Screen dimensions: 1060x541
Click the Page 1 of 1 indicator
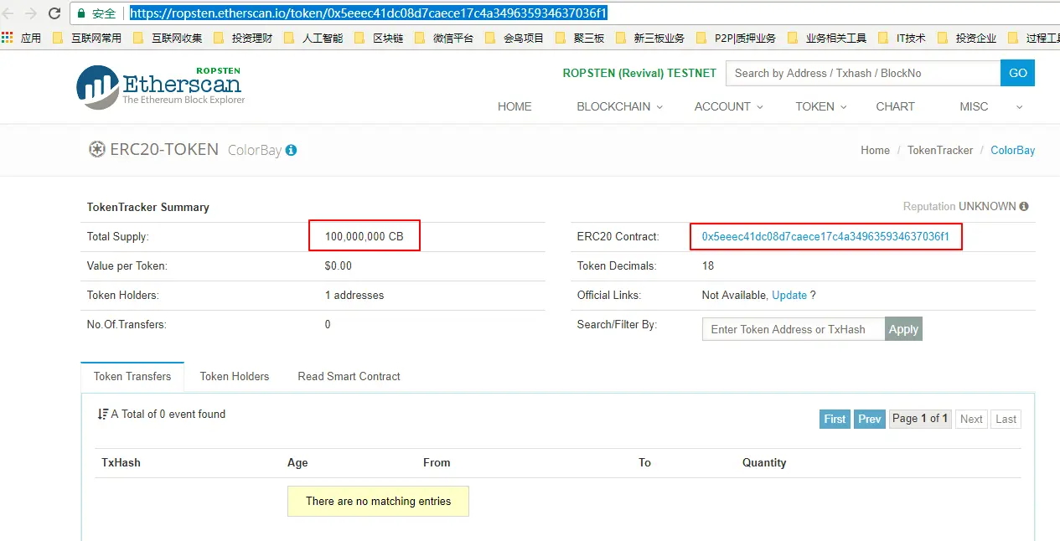[x=920, y=419]
